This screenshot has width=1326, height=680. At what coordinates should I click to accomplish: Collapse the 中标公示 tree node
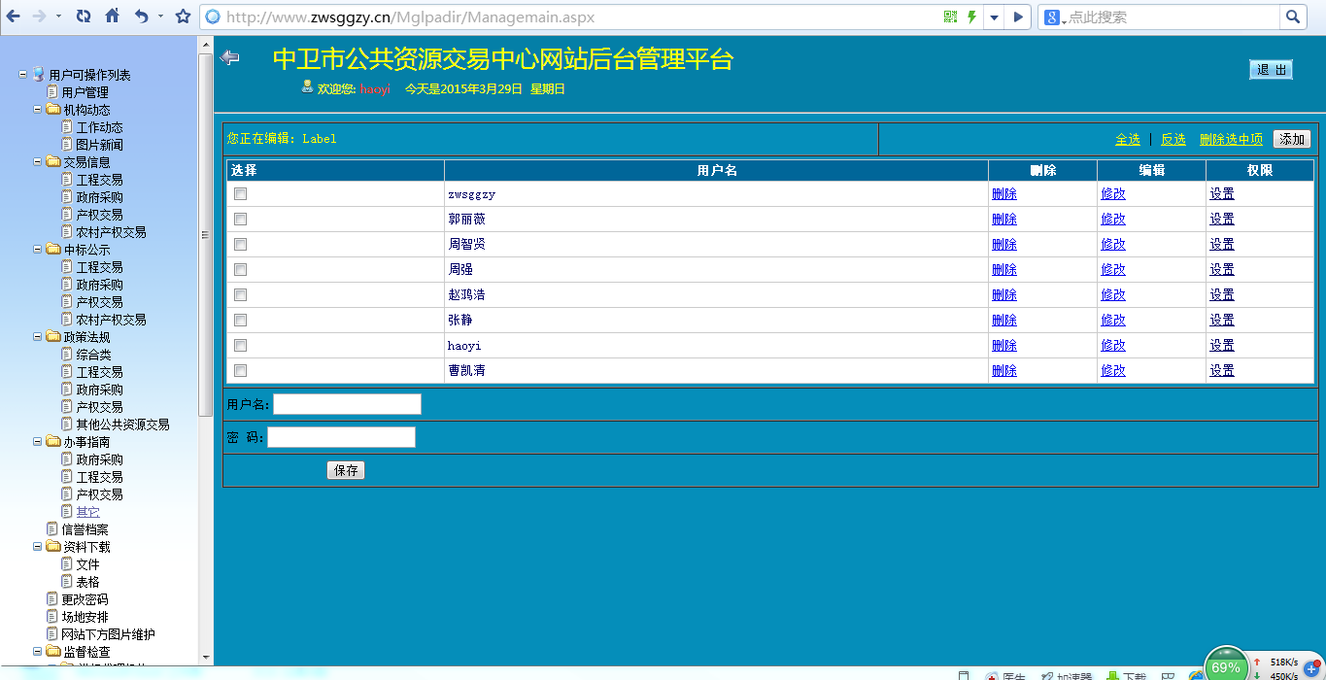[x=38, y=250]
